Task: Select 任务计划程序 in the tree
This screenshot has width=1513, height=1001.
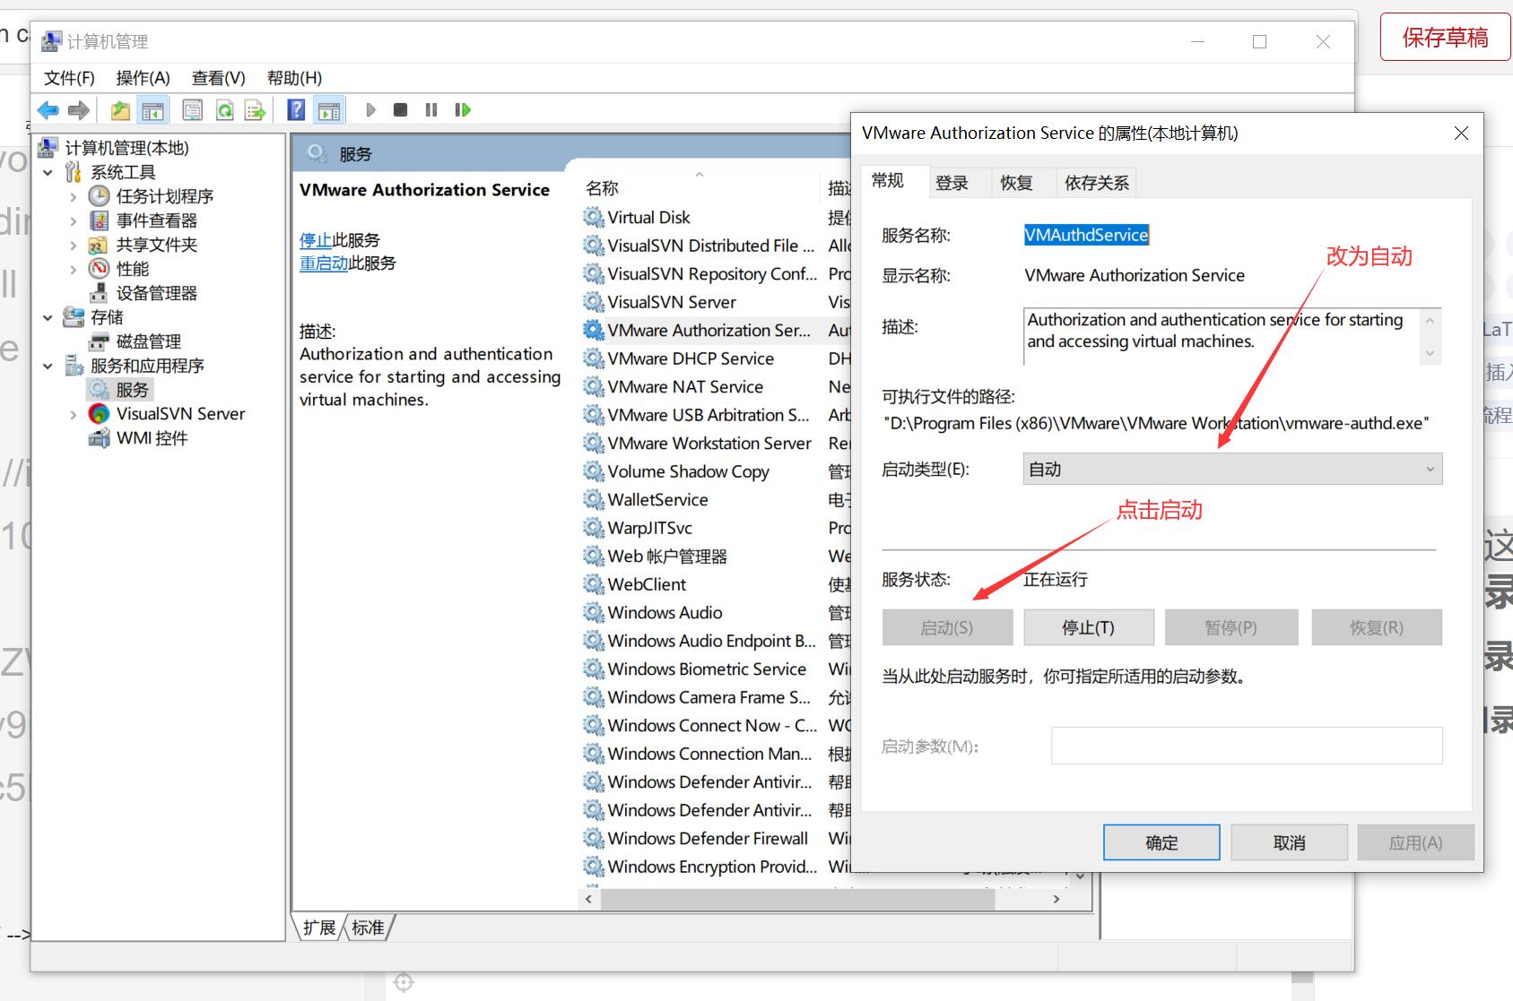Action: pos(164,196)
